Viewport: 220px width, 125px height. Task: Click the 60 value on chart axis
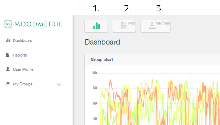(x=95, y=103)
